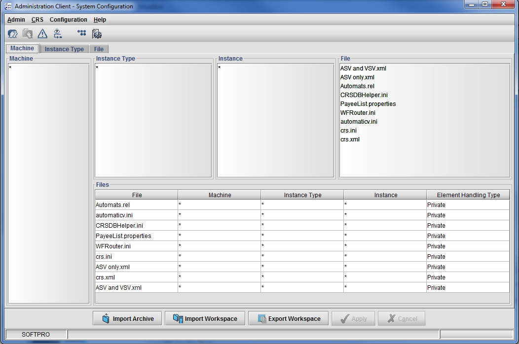The width and height of the screenshot is (519, 344).
Task: Select crs.xml in the File list
Action: coord(350,139)
